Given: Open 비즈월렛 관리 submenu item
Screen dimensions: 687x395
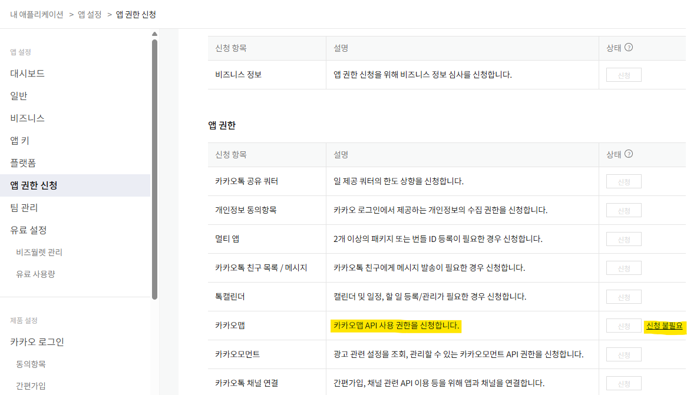Looking at the screenshot, I should [x=39, y=252].
